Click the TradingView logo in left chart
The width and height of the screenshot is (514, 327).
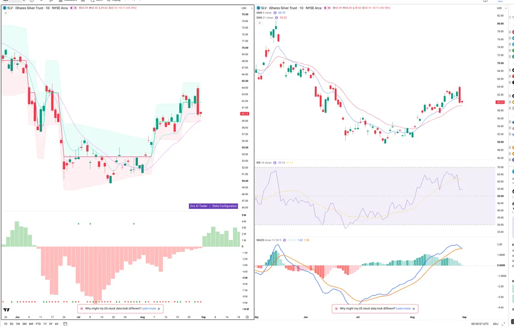coord(6,310)
